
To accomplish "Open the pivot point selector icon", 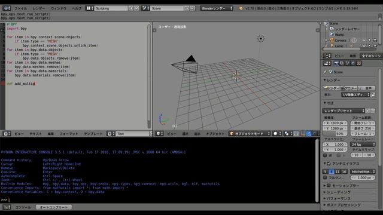I will (288, 134).
